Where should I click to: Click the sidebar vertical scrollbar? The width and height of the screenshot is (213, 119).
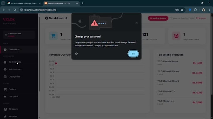(x=39, y=54)
